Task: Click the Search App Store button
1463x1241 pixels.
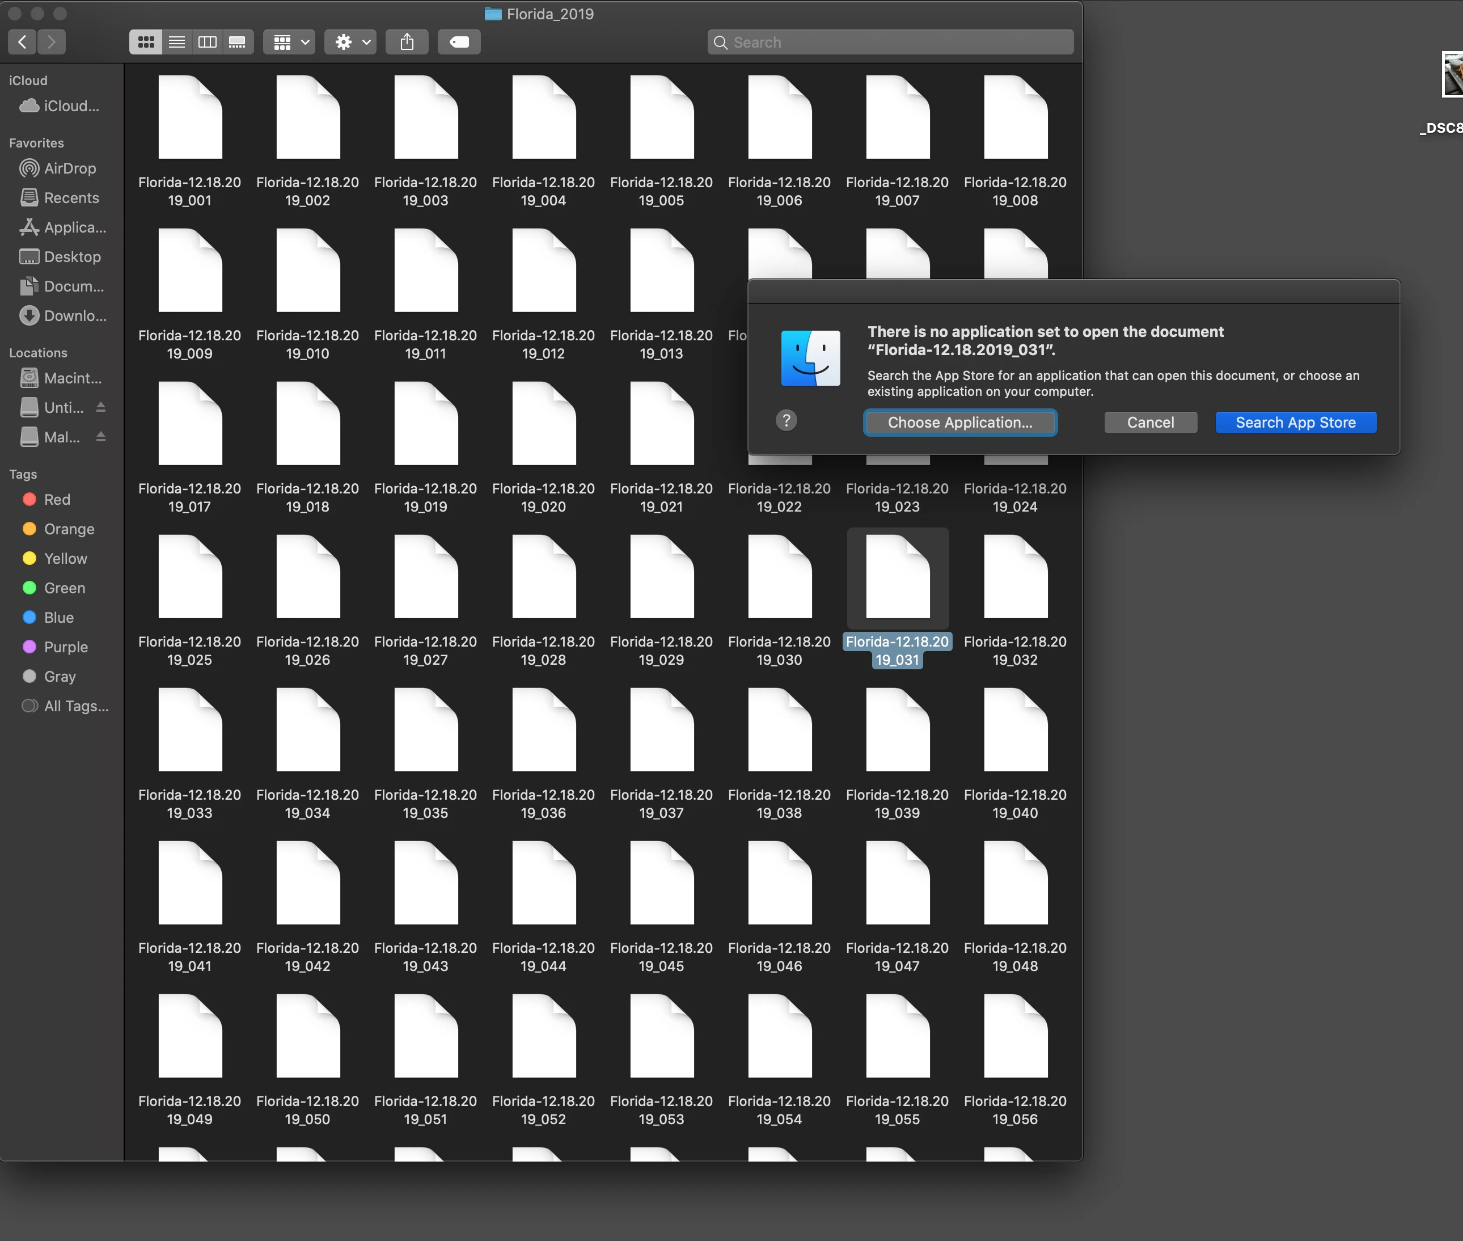Action: (1295, 422)
